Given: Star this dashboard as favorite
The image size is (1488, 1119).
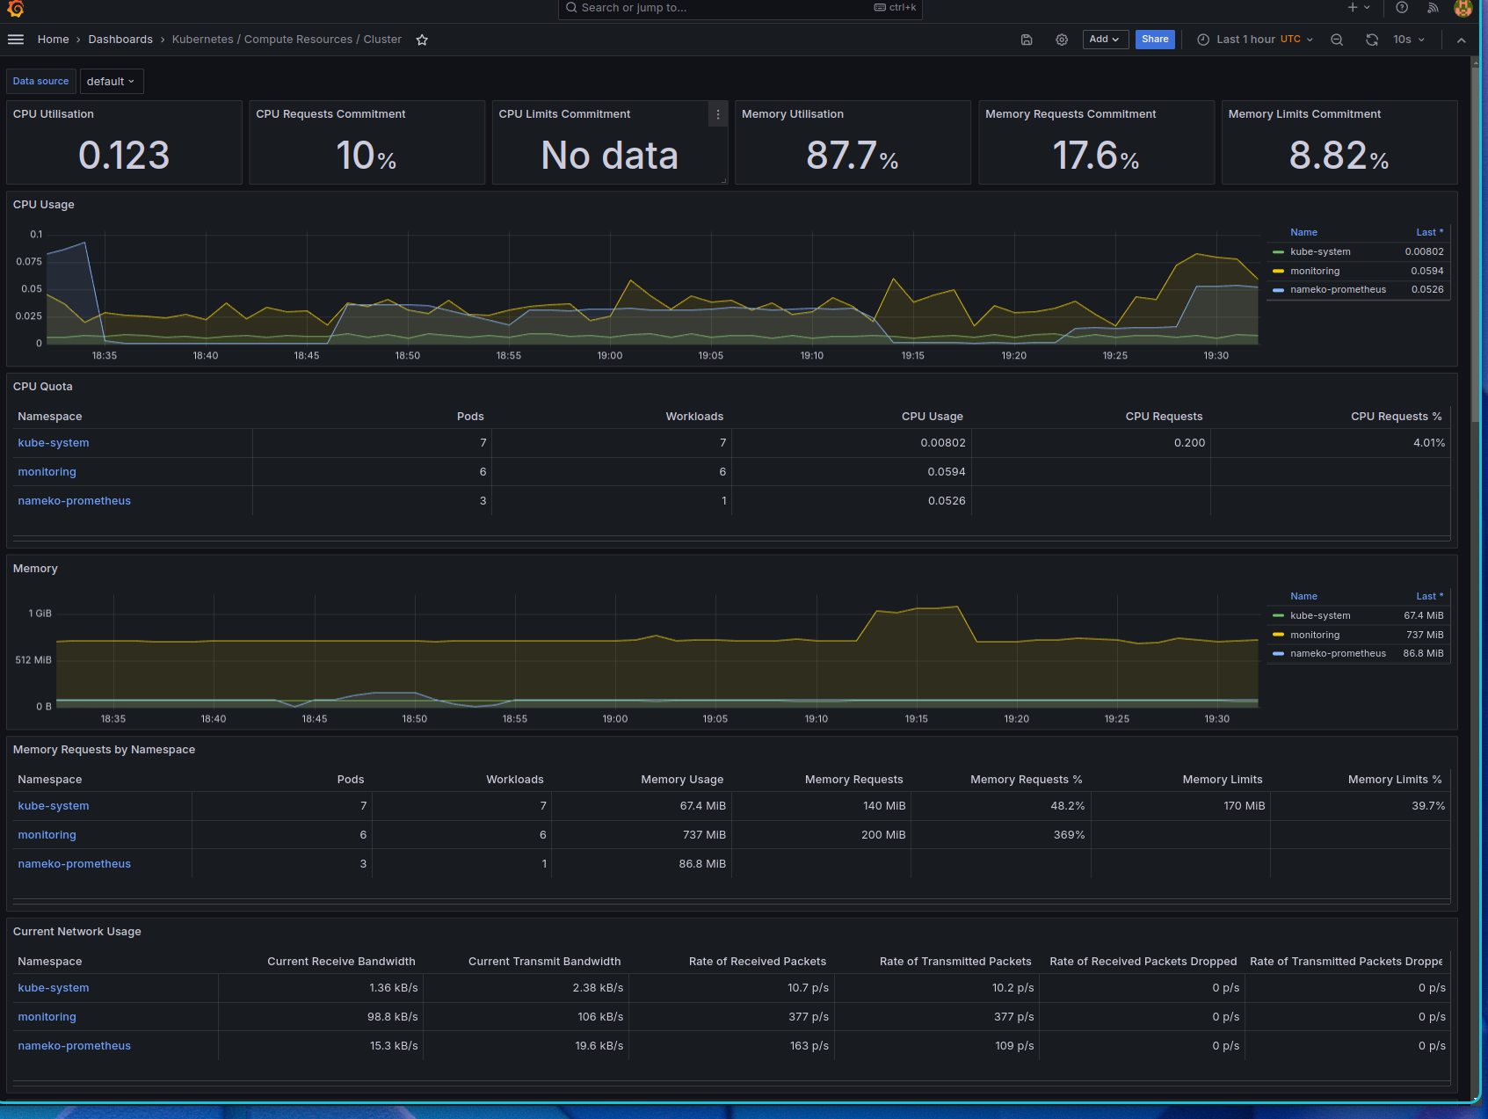Looking at the screenshot, I should click(422, 40).
